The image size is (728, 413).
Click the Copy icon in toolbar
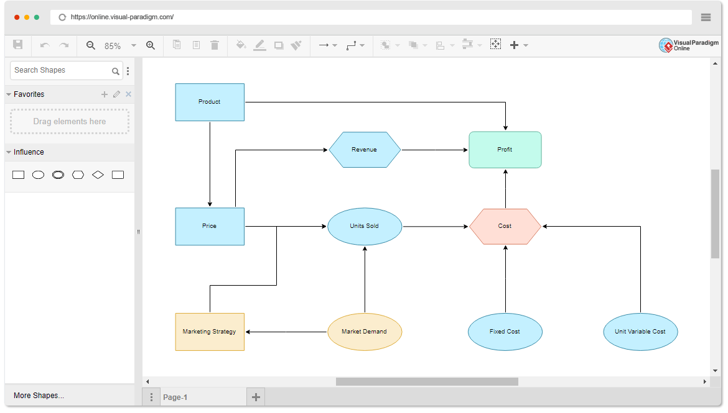(177, 45)
